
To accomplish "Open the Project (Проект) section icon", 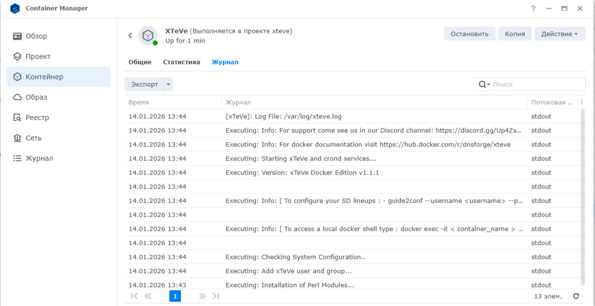I will point(17,56).
